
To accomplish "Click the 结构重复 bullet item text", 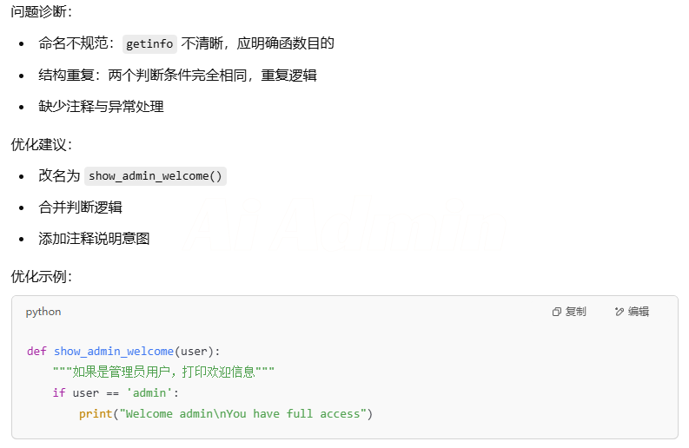I will point(177,76).
